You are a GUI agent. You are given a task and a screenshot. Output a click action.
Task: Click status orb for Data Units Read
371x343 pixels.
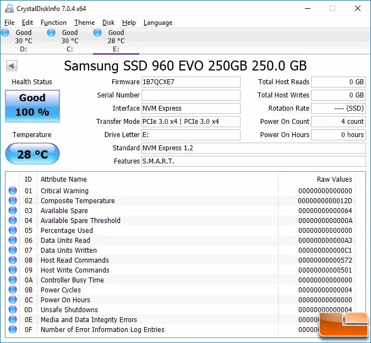click(x=13, y=240)
